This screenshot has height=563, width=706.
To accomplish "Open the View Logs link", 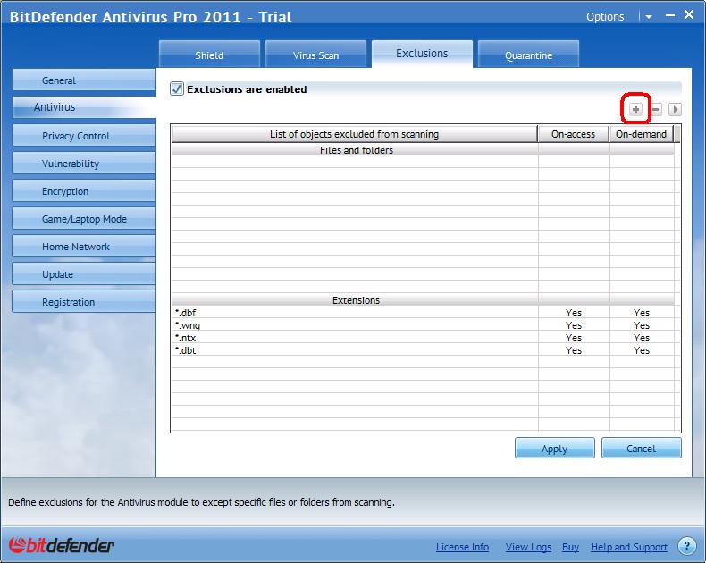I will tap(528, 547).
